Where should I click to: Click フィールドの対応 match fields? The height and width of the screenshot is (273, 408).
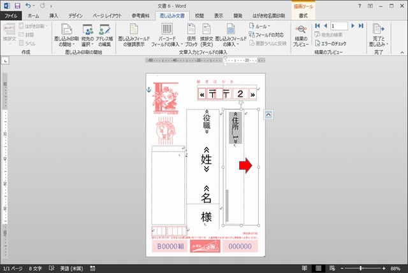[266, 35]
